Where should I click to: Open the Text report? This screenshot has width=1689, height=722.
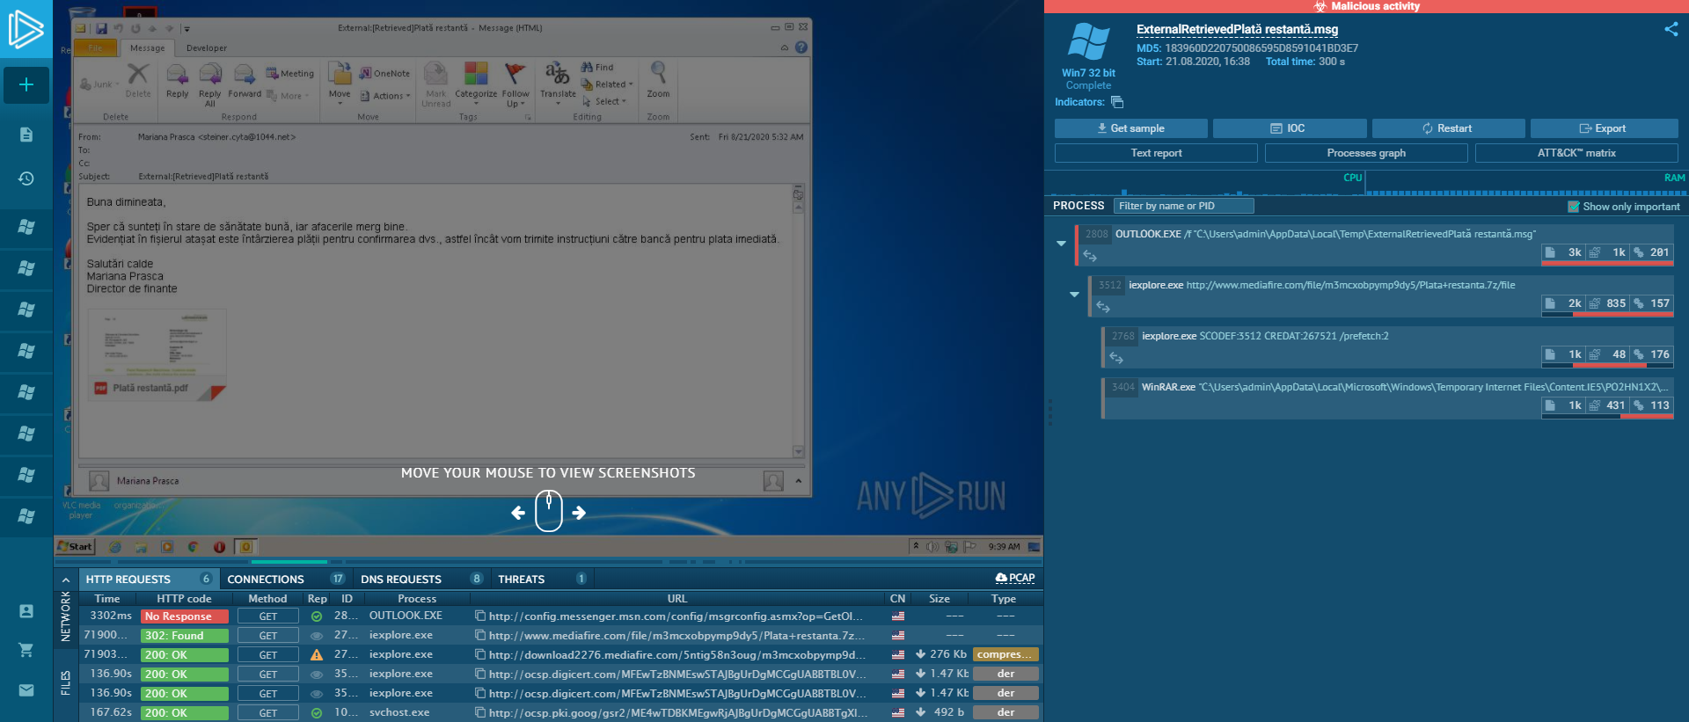coord(1156,153)
